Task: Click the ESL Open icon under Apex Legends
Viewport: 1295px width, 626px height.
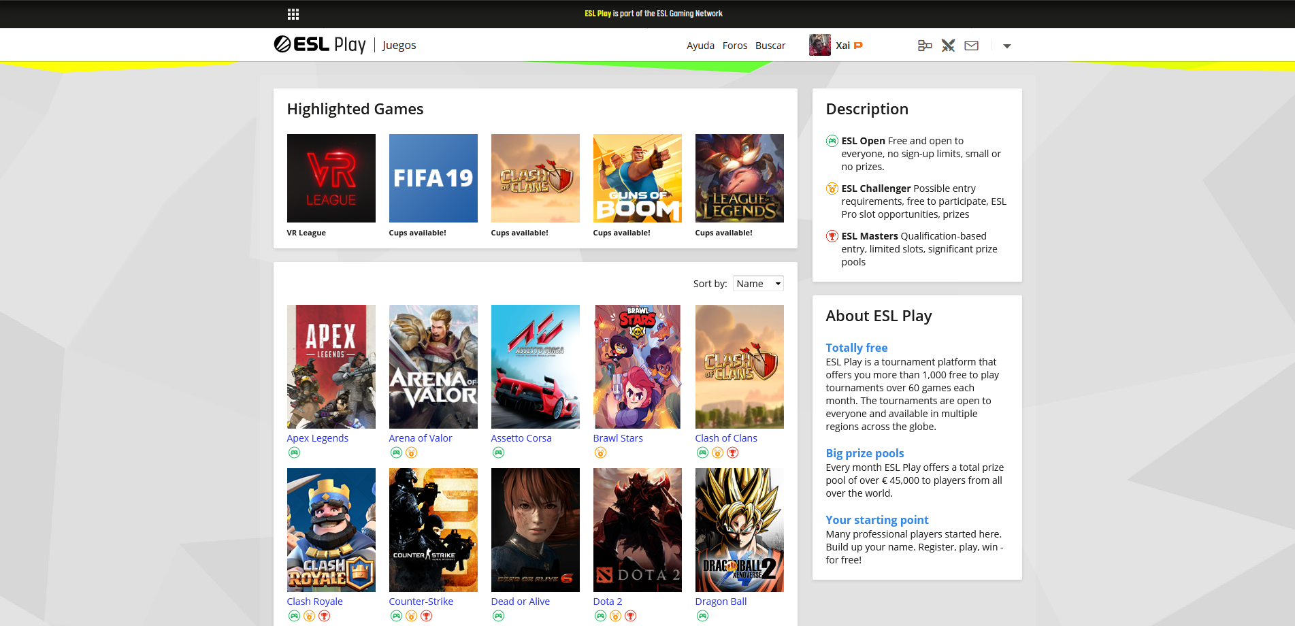Action: click(294, 452)
